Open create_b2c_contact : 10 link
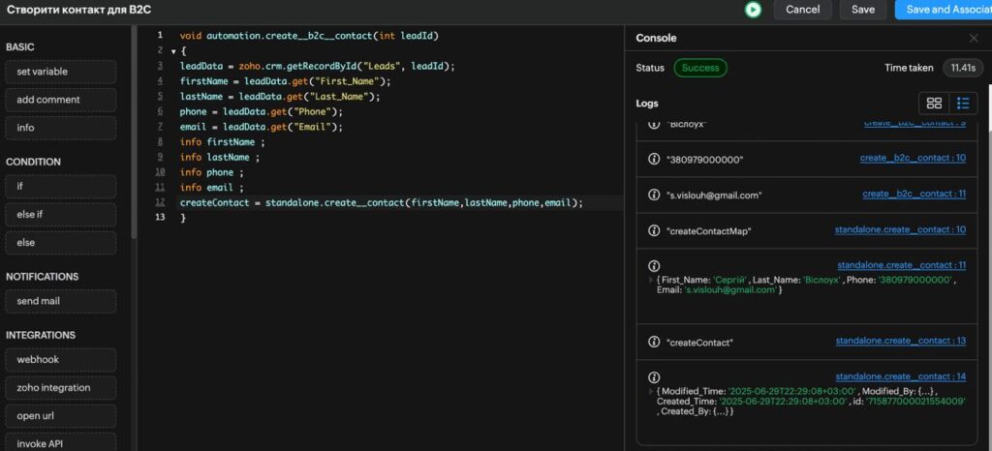 tap(913, 158)
